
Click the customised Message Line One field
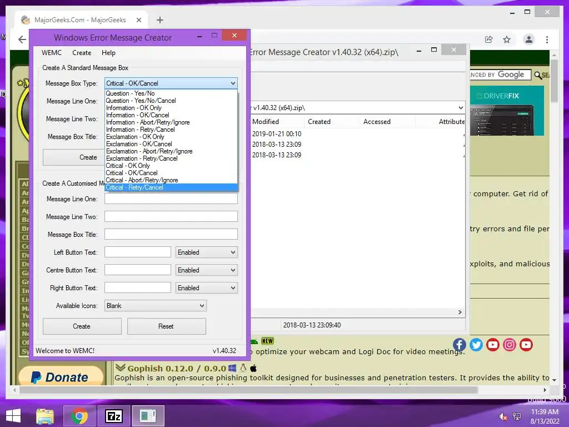(171, 199)
